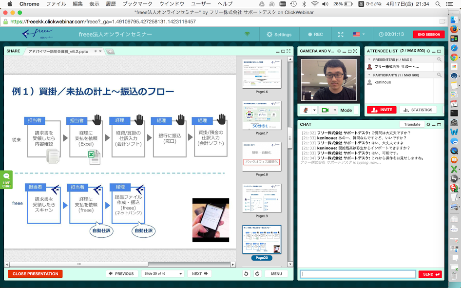Open camera options dropdown arrow

pyautogui.click(x=335, y=110)
